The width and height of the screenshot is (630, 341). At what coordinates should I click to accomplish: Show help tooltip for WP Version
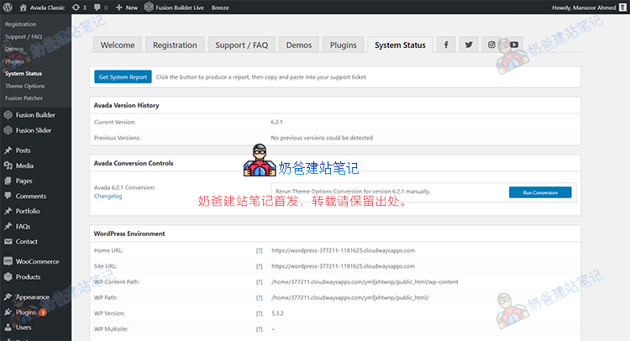(x=260, y=313)
